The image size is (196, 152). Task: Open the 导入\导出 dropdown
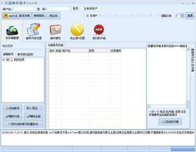point(34,108)
